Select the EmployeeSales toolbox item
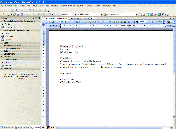 pos(10,27)
